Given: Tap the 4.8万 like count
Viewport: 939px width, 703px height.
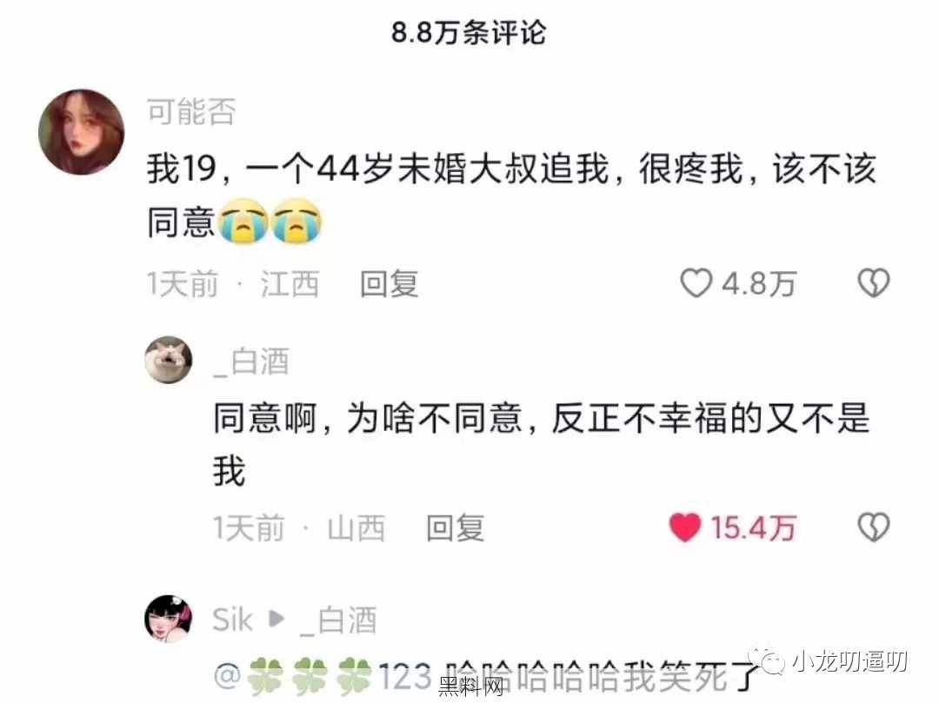Looking at the screenshot, I should (759, 283).
